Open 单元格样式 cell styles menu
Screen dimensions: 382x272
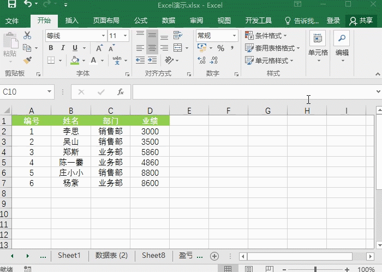(x=269, y=60)
